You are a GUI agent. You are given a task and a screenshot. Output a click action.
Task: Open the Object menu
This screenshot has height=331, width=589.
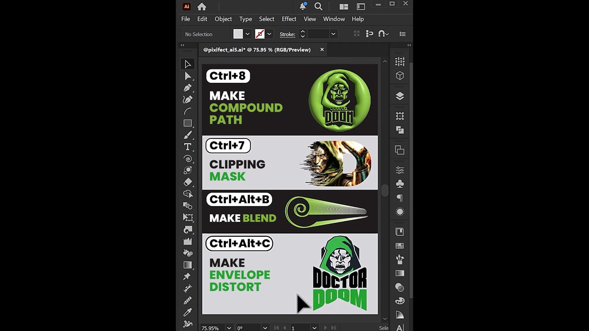tap(223, 19)
